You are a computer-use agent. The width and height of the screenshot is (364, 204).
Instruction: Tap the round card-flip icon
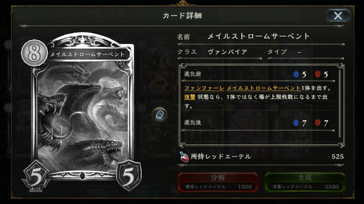160,114
